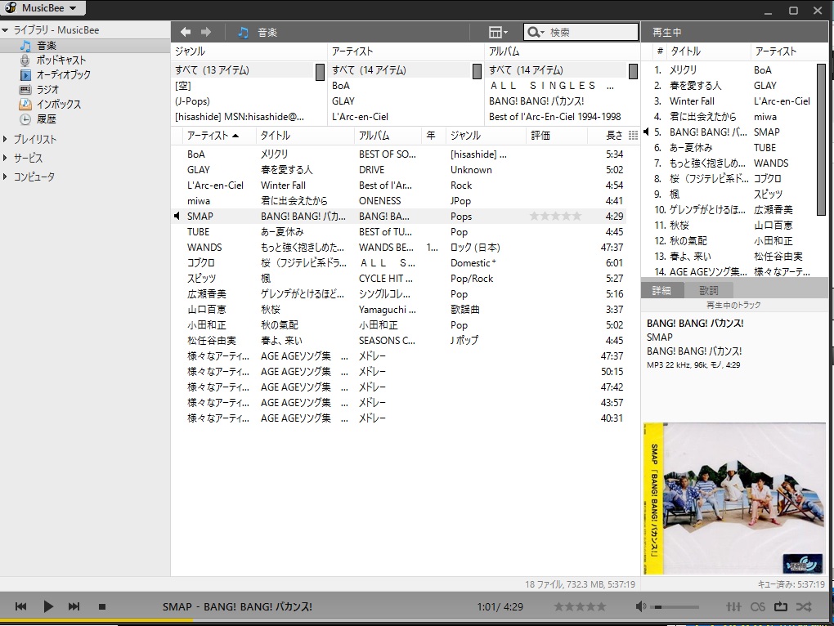Viewport: 834px width, 626px height.
Task: Click the audiobook icon in sidebar
Action: pos(25,75)
